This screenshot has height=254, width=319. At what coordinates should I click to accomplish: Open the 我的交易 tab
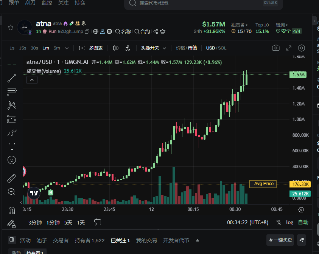pyautogui.click(x=146, y=240)
